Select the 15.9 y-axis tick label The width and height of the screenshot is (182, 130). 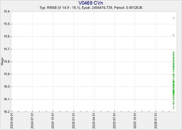pos(6,74)
